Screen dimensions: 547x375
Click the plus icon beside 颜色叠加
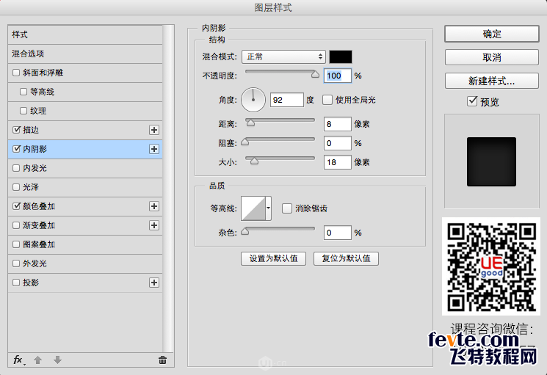pyautogui.click(x=154, y=206)
